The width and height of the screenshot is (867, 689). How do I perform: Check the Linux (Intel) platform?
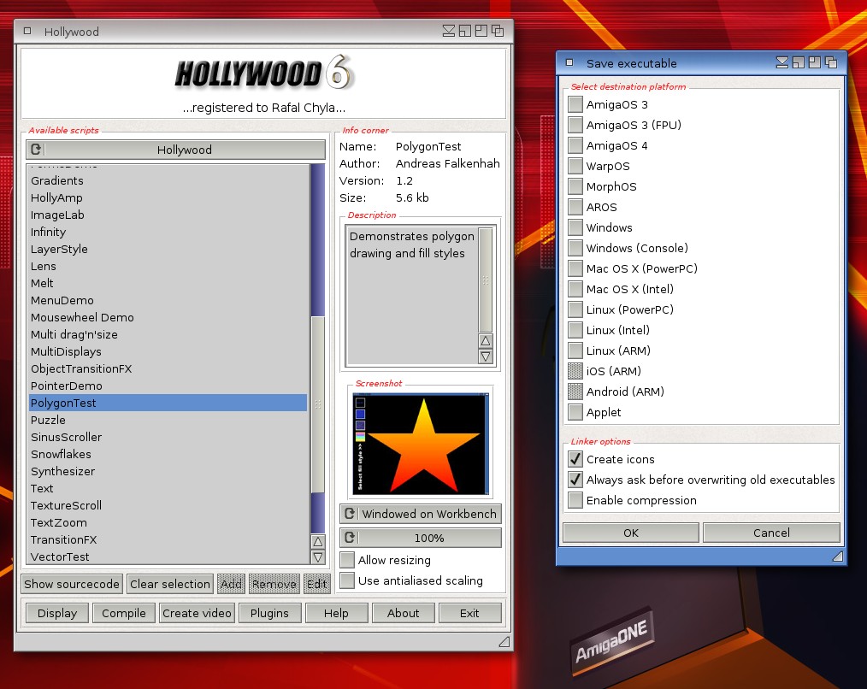(x=575, y=330)
